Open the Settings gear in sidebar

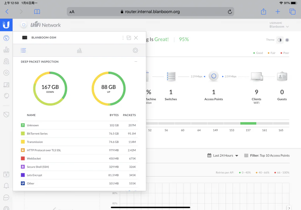point(6,208)
